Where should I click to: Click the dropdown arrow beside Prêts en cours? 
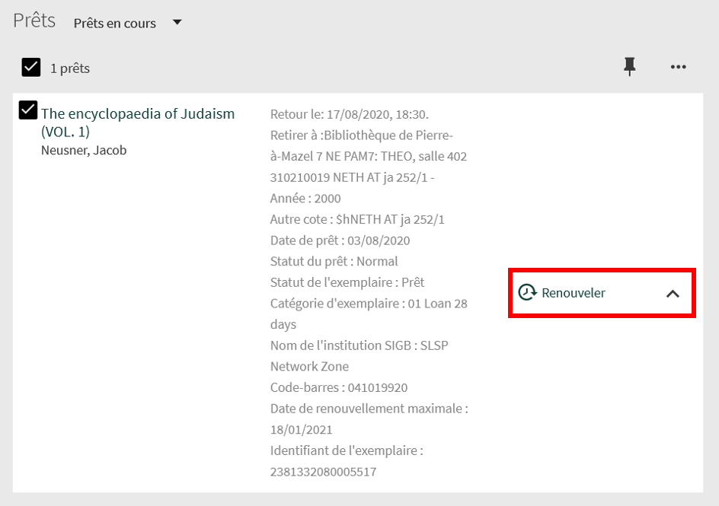tap(177, 22)
